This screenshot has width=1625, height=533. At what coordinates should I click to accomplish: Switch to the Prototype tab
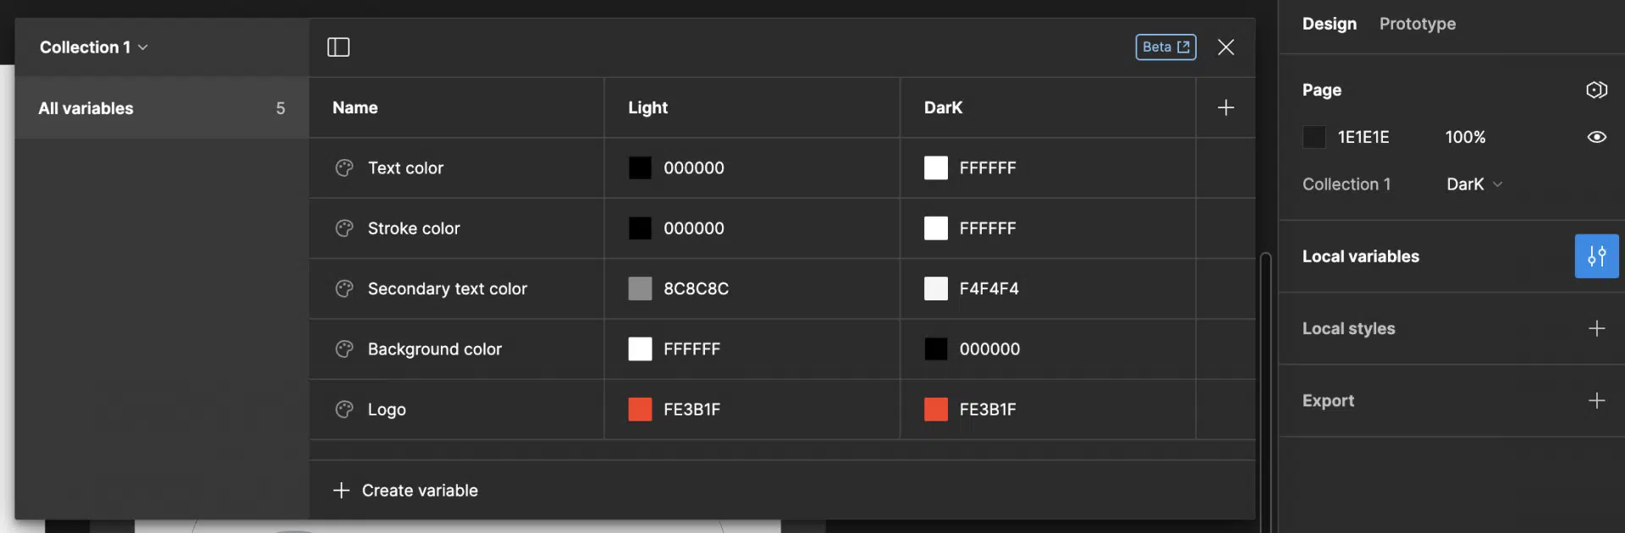pos(1417,24)
